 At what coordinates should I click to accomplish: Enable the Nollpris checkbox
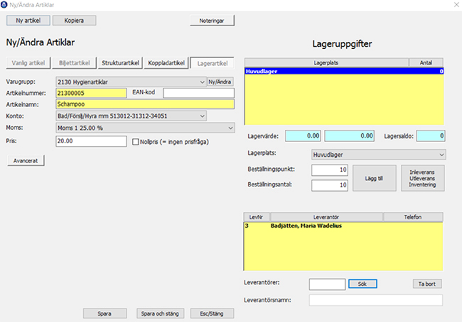tap(136, 142)
